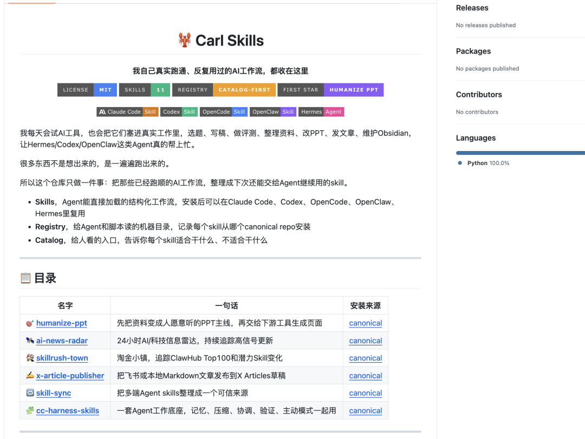Open the Contributors sidebar heading
Image resolution: width=585 pixels, height=439 pixels.
point(479,94)
